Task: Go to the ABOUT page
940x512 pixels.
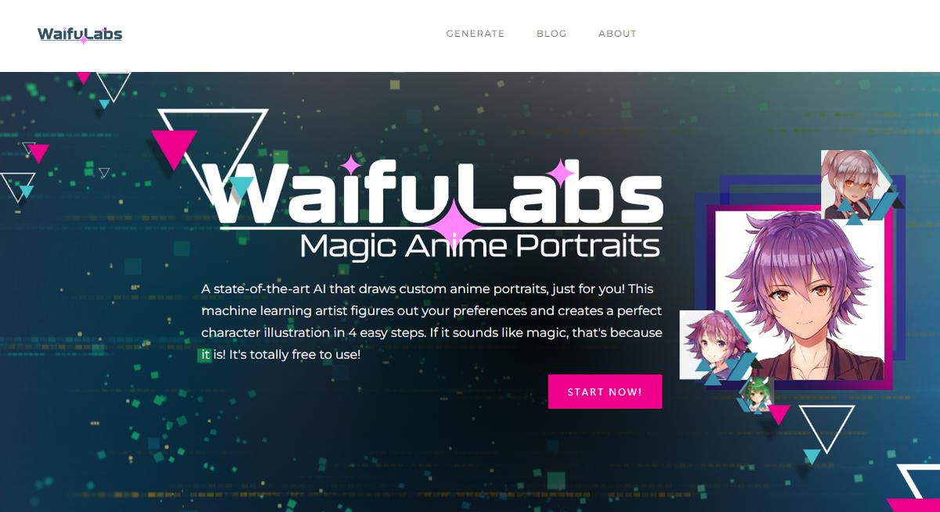Action: click(617, 34)
